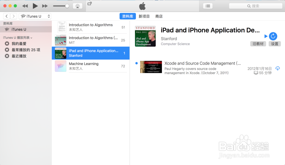Click the MIT Algorithms course artwork thumbnail
The height and width of the screenshot is (165, 285).
point(60,40)
